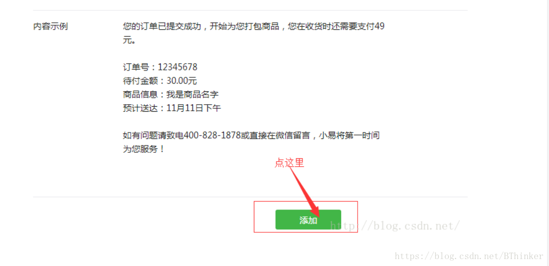The image size is (549, 266).
Task: Click the red 点这里 annotation text
Action: click(289, 163)
